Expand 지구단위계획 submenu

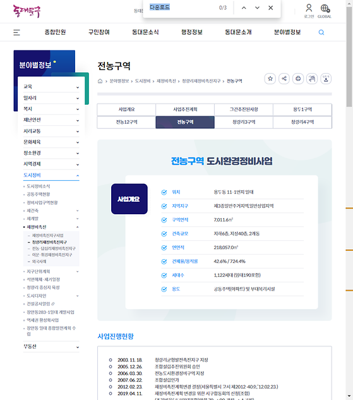[x=77, y=272]
